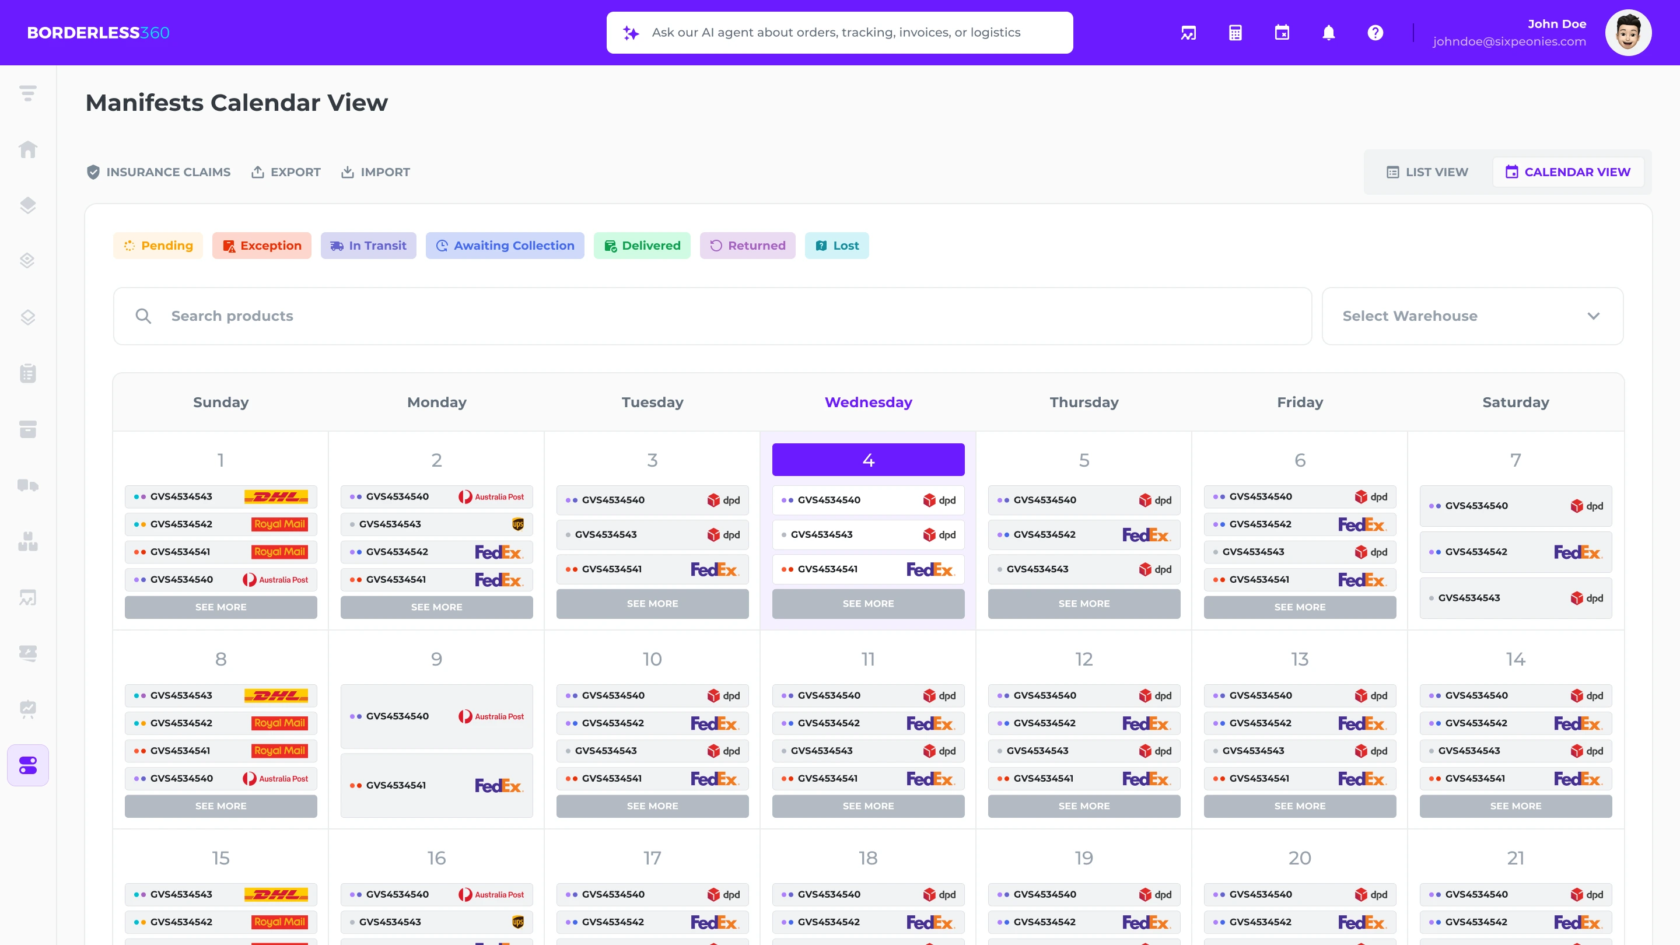The width and height of the screenshot is (1680, 945).
Task: Switch to List View tab
Action: [x=1427, y=172]
